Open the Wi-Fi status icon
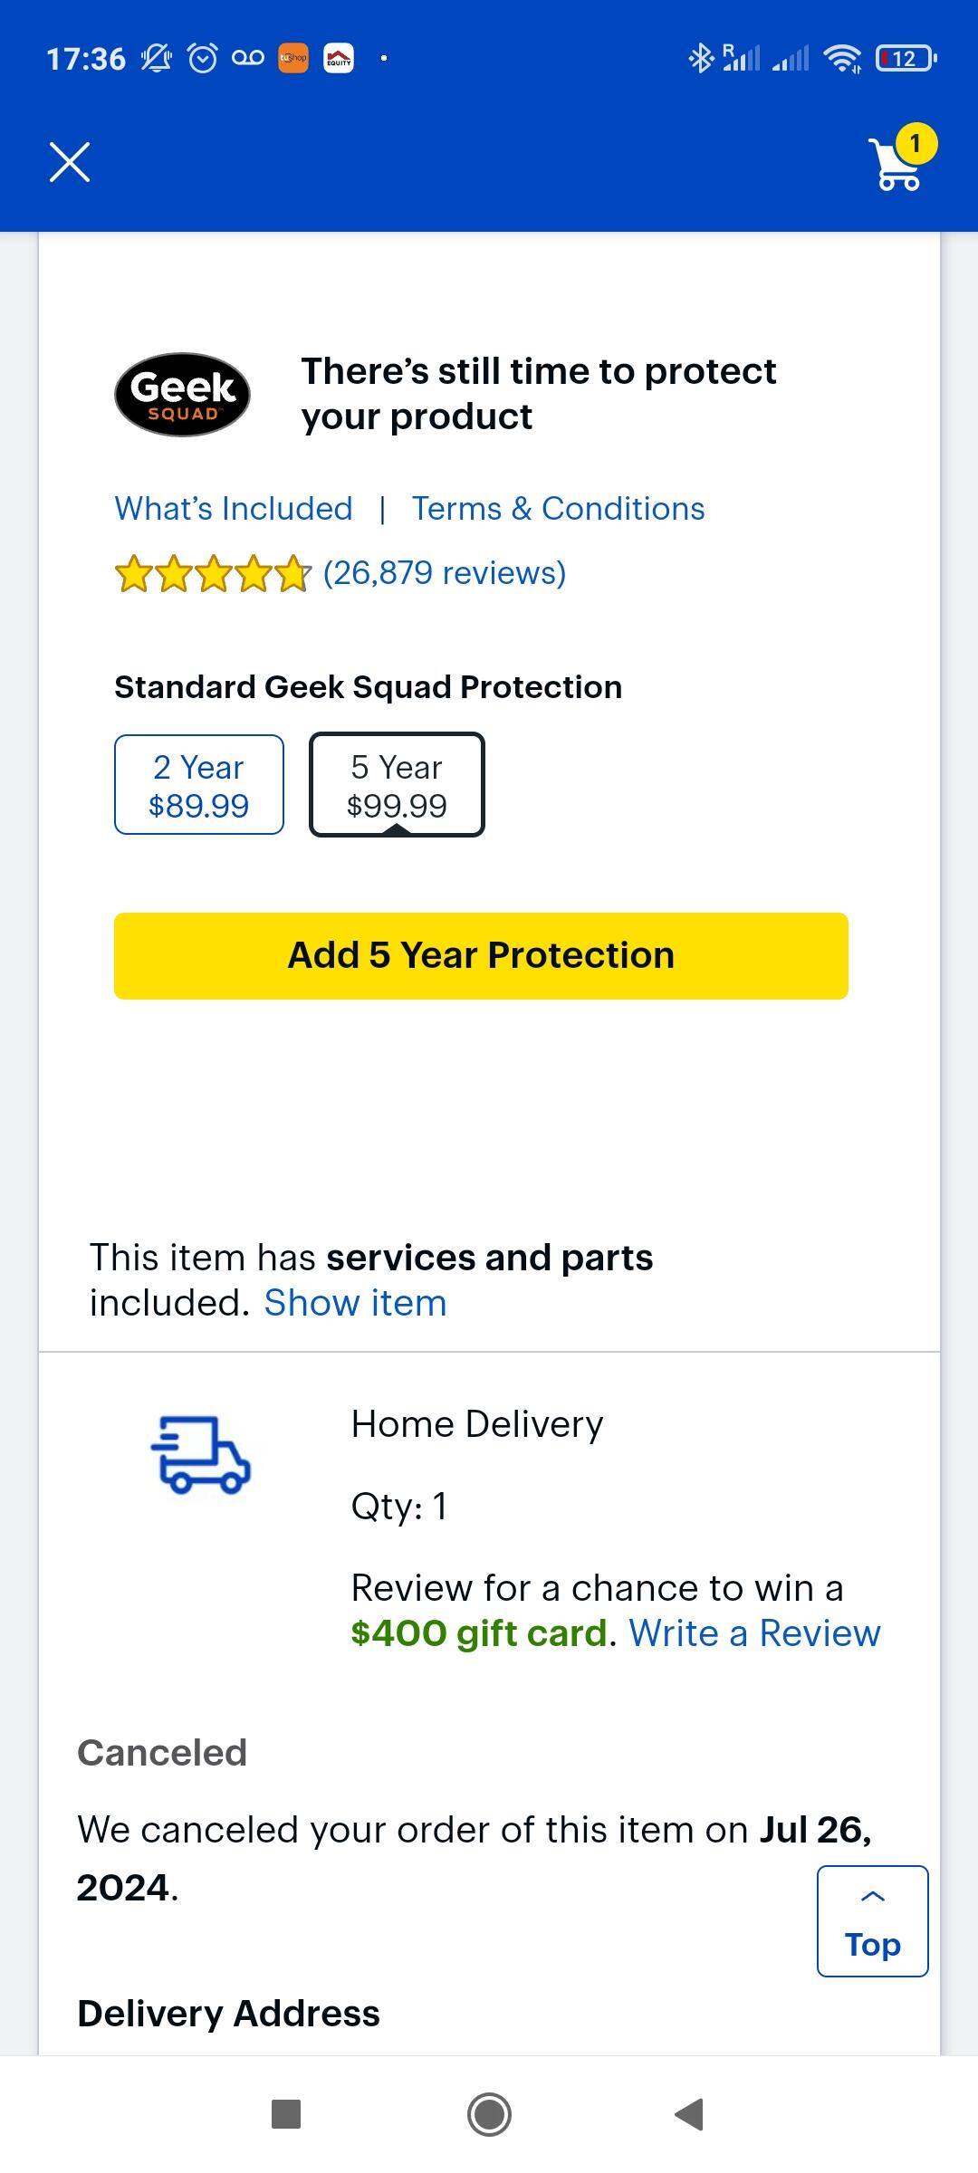The image size is (978, 2173). [843, 58]
